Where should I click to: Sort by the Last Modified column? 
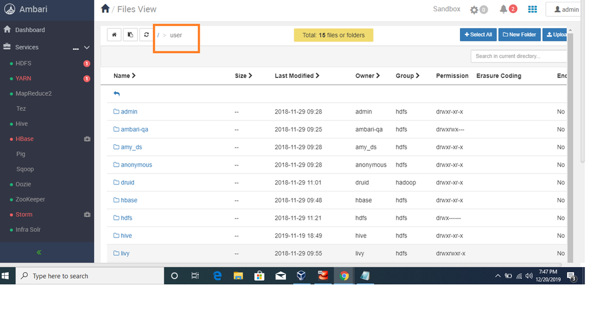297,76
